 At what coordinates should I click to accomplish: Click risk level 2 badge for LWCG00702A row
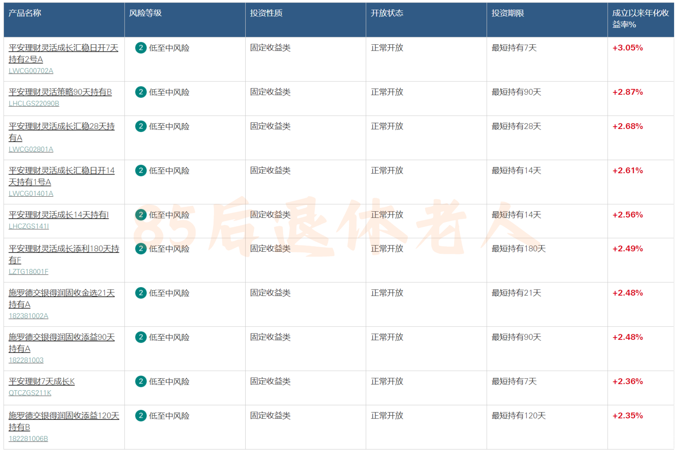click(141, 48)
